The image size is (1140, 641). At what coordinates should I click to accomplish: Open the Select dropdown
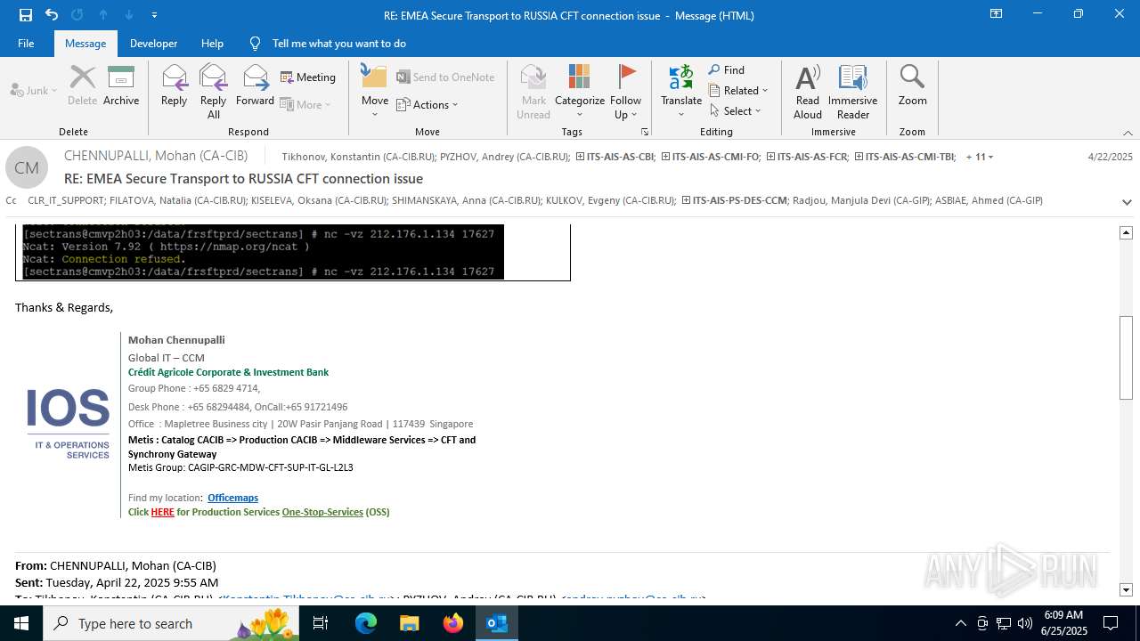point(736,110)
